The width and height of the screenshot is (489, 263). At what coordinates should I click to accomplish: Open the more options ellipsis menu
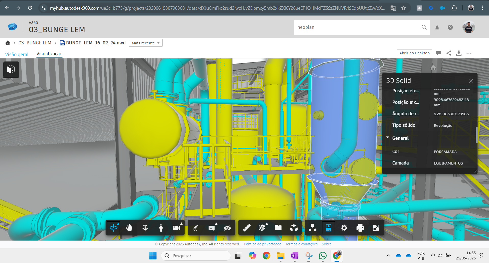point(469,53)
